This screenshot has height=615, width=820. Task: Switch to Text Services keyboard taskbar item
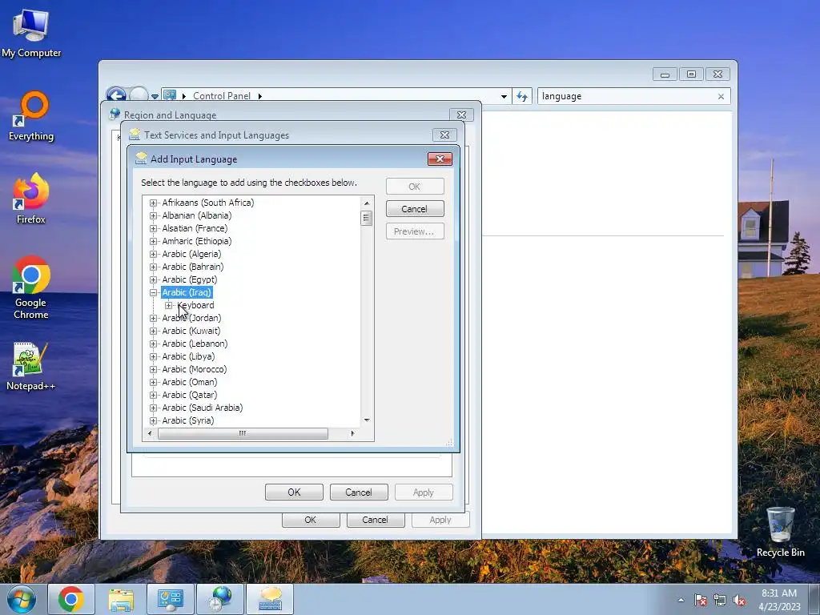pos(270,599)
